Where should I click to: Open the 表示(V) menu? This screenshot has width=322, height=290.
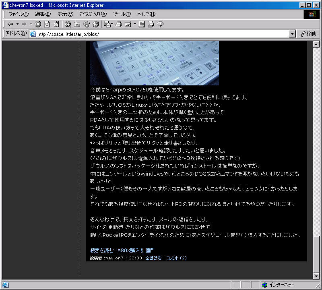point(65,14)
